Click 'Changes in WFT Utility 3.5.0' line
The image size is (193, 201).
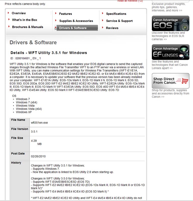click(58, 179)
